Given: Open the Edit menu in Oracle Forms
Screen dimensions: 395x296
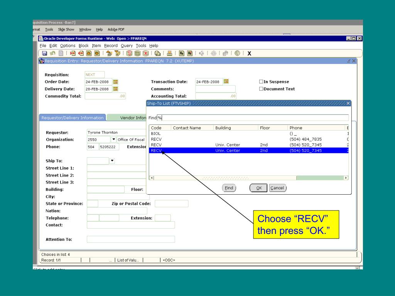Looking at the screenshot, I should click(53, 45).
